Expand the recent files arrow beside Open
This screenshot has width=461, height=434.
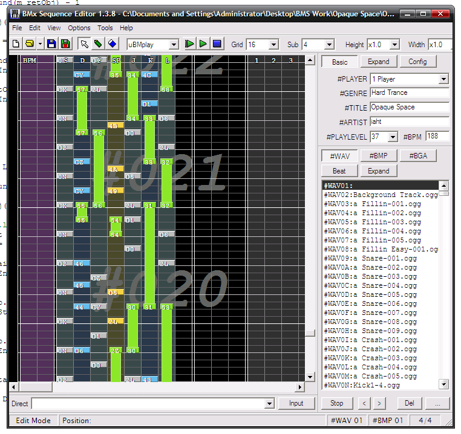[40, 44]
